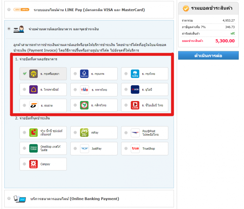The image size is (244, 209).
Task: Click the ธ. กรุงเทพ label text
Action: coord(98,74)
